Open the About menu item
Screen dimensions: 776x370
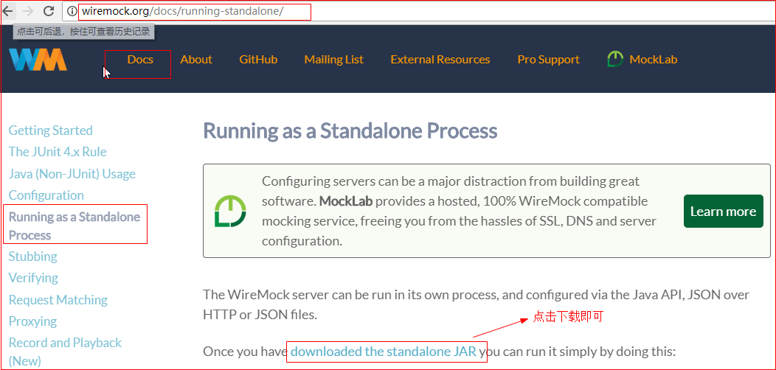point(196,60)
